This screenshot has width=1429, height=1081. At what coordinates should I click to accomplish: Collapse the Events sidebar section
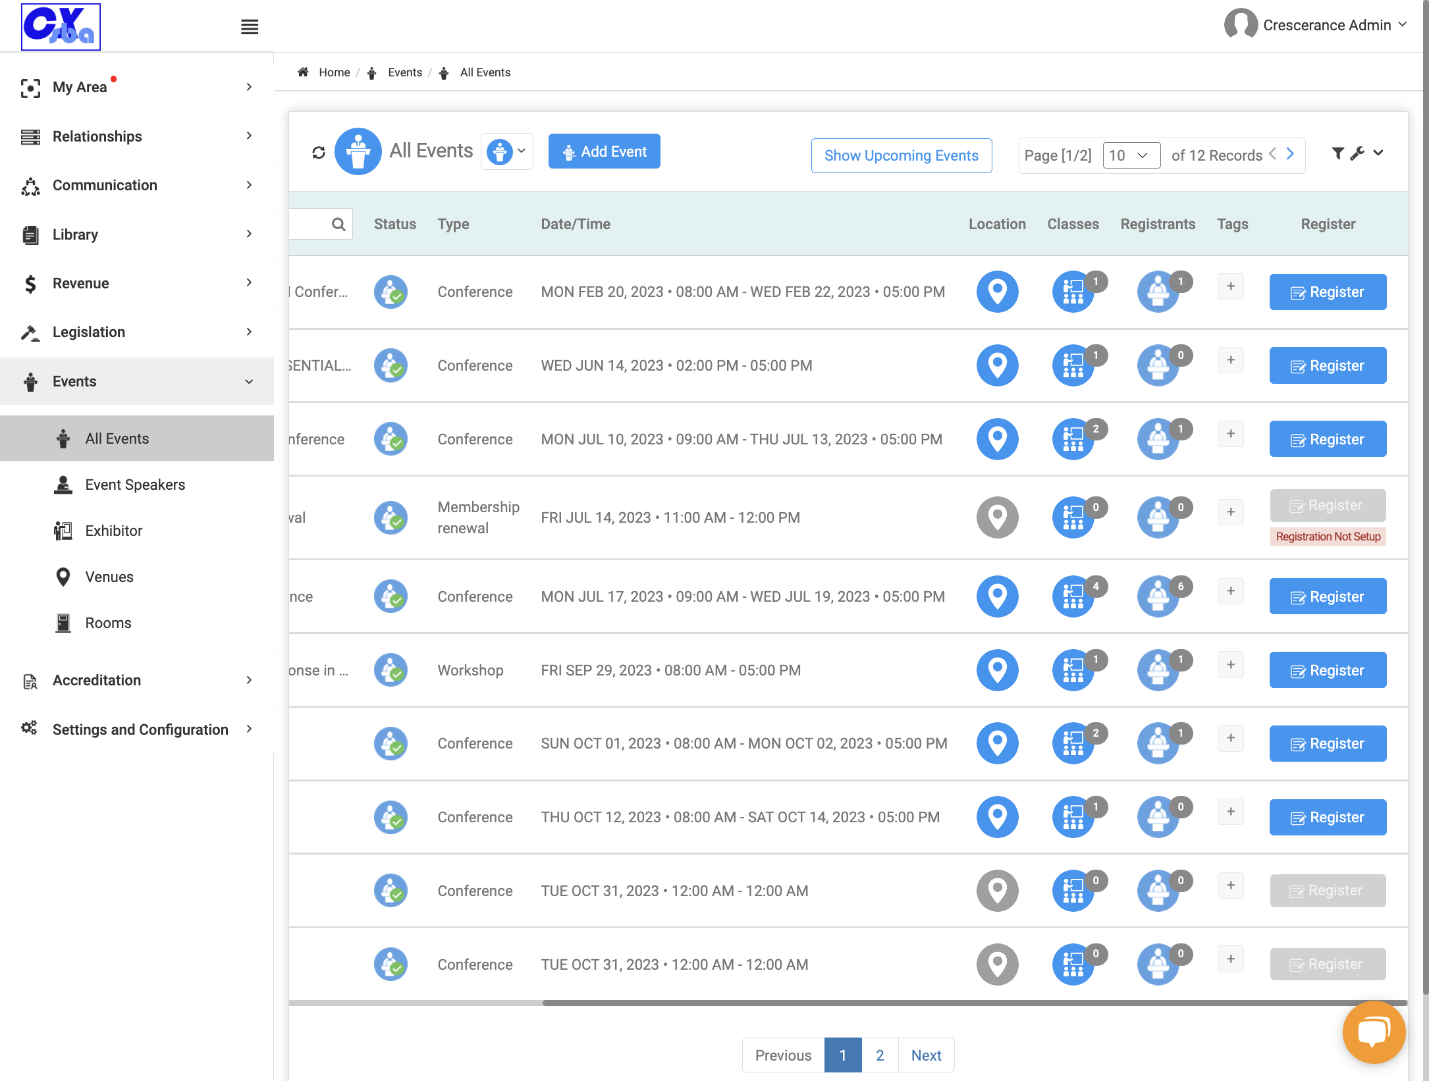coord(137,381)
